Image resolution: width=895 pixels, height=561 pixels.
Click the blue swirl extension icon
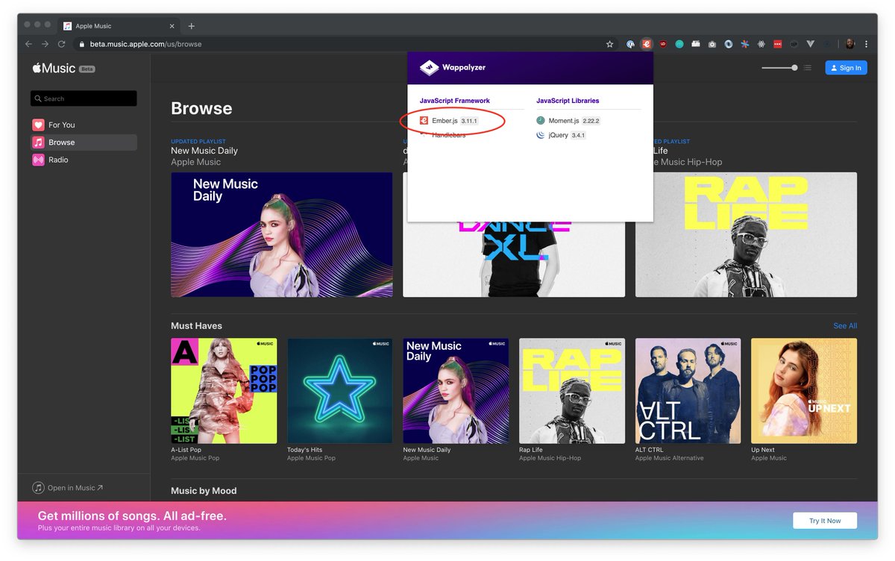(729, 44)
